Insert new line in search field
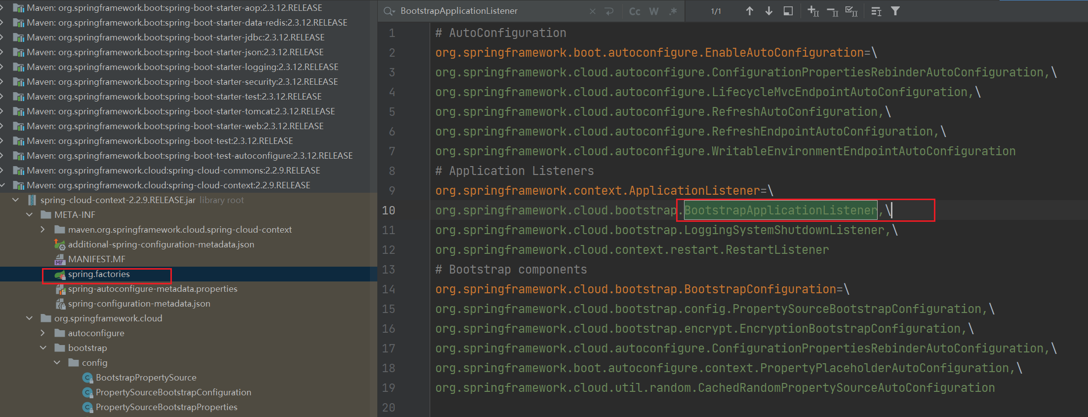This screenshot has width=1088, height=417. [609, 11]
